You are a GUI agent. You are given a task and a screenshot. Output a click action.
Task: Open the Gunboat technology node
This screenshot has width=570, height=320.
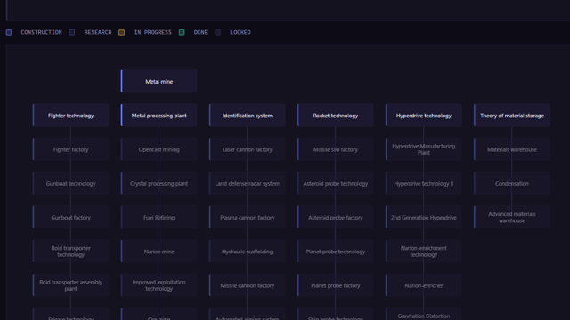pyautogui.click(x=70, y=184)
